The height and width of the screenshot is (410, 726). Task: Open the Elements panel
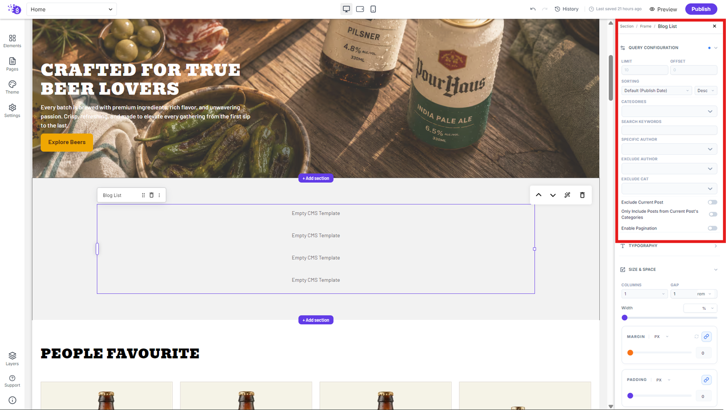click(12, 41)
